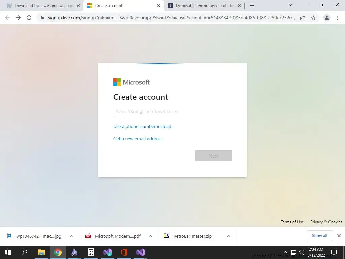Select Get a new email address

coord(138,139)
